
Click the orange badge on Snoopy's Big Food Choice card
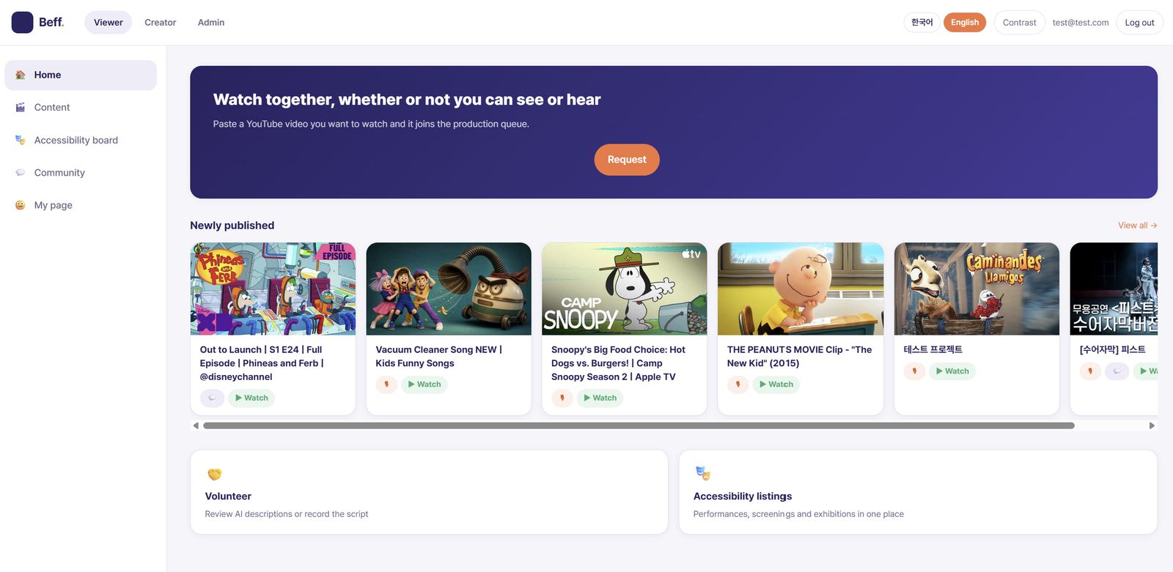coord(562,398)
